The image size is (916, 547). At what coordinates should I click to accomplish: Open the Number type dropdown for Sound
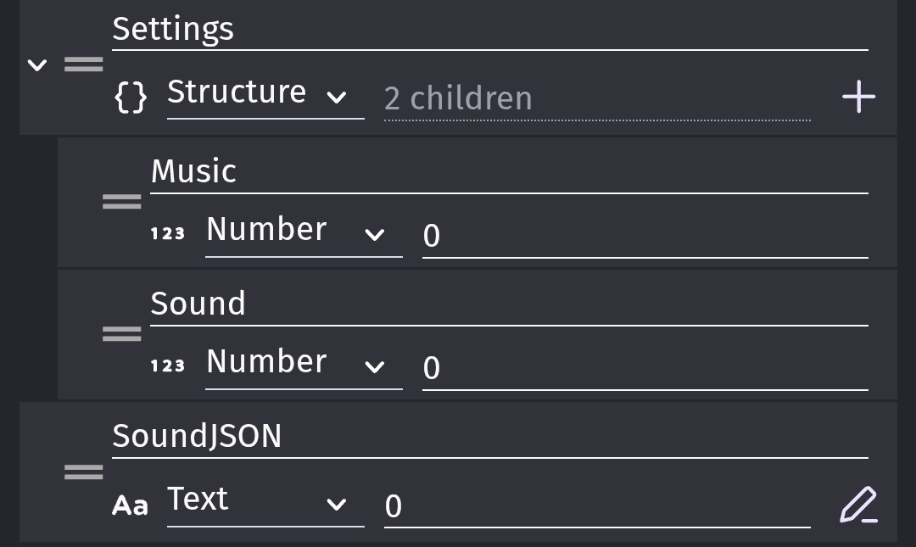click(x=303, y=364)
